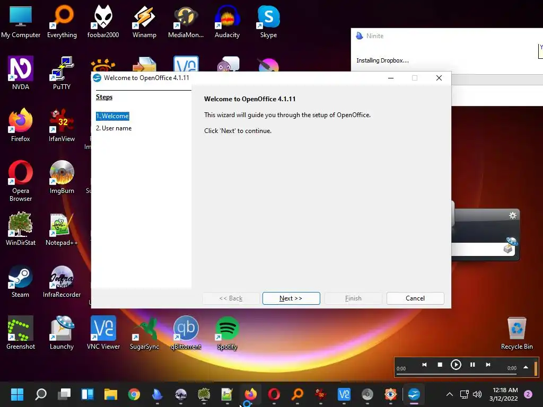
Task: Open settings gear in Launchy widget
Action: (x=513, y=216)
